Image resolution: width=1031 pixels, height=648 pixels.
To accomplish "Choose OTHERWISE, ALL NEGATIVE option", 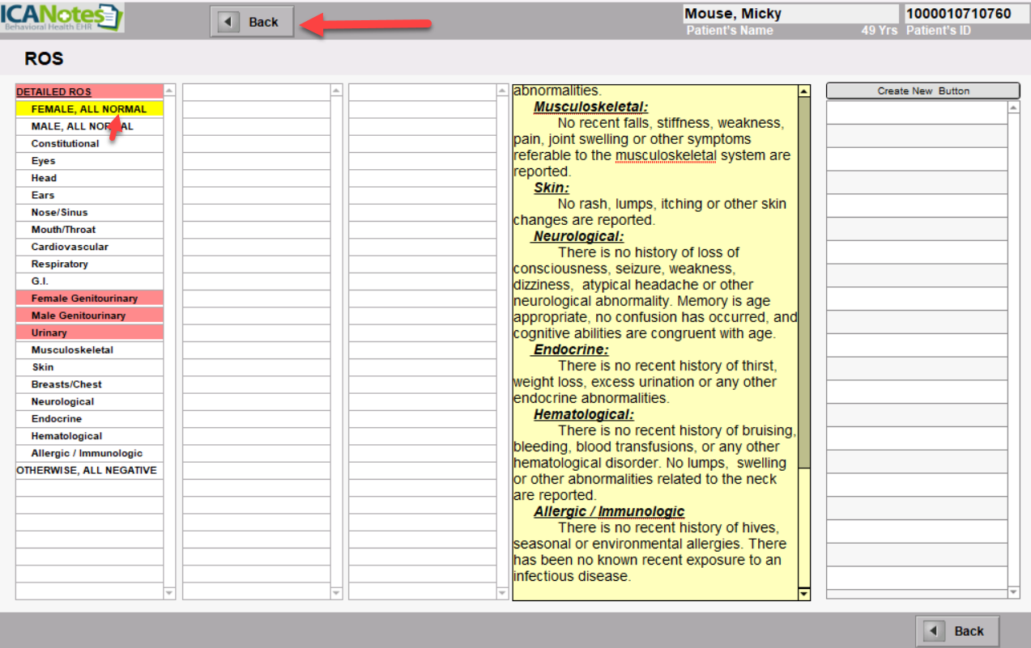I will [87, 471].
